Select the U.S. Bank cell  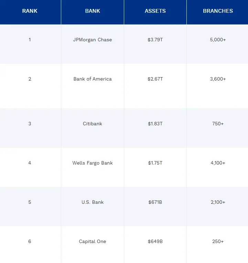93,202
